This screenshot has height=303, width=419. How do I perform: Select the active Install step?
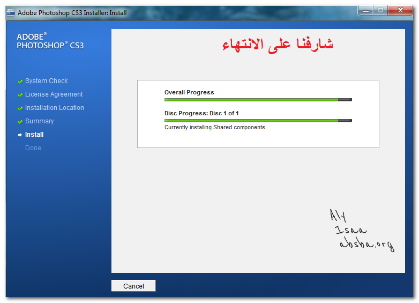[x=34, y=135]
